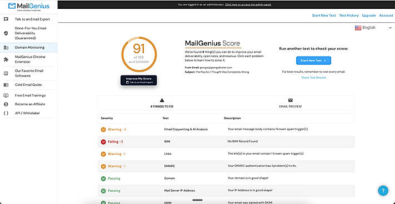The width and height of the screenshot is (395, 204).
Task: Click the shield icon beside Done-For-You Email Deliverability
Action: (x=6, y=33)
